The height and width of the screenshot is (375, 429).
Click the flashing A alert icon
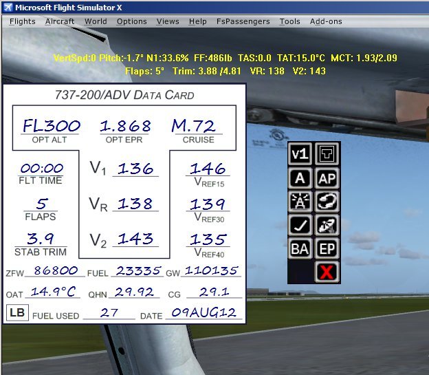coord(300,202)
